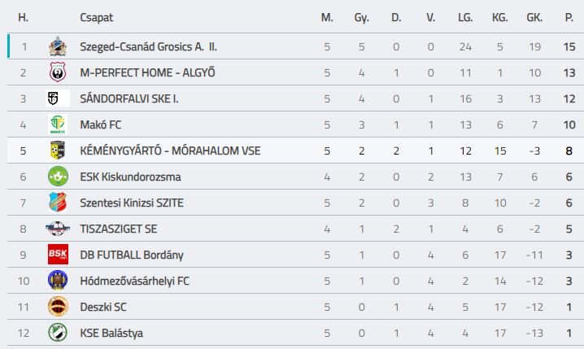Click the Makó FC green crest
The height and width of the screenshot is (349, 584).
[x=57, y=124]
